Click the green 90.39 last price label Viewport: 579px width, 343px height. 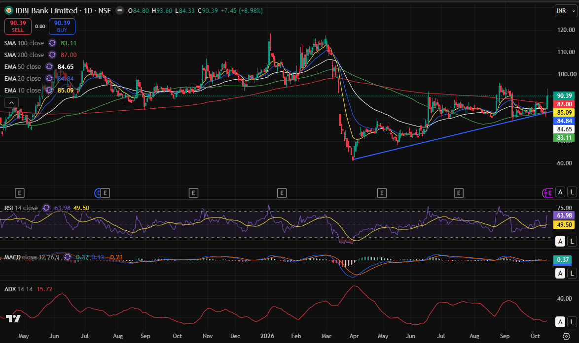click(564, 96)
